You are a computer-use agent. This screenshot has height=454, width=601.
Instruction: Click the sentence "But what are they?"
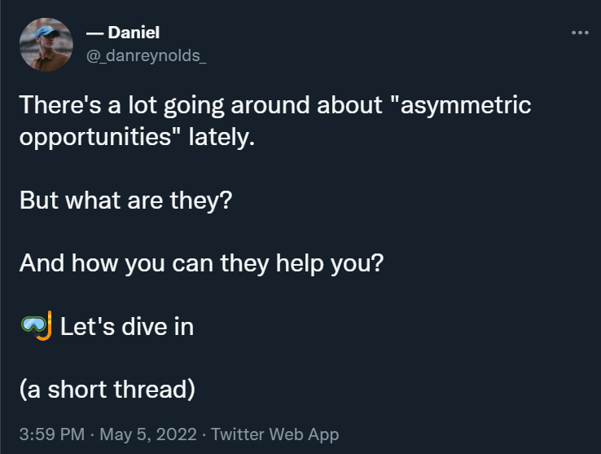point(125,200)
